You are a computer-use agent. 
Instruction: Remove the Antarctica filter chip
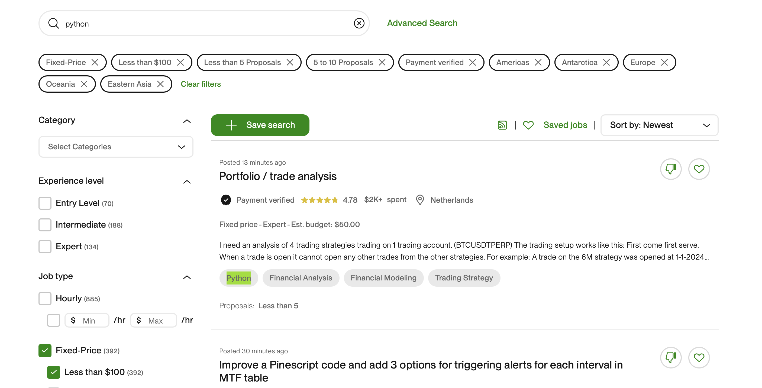point(606,62)
